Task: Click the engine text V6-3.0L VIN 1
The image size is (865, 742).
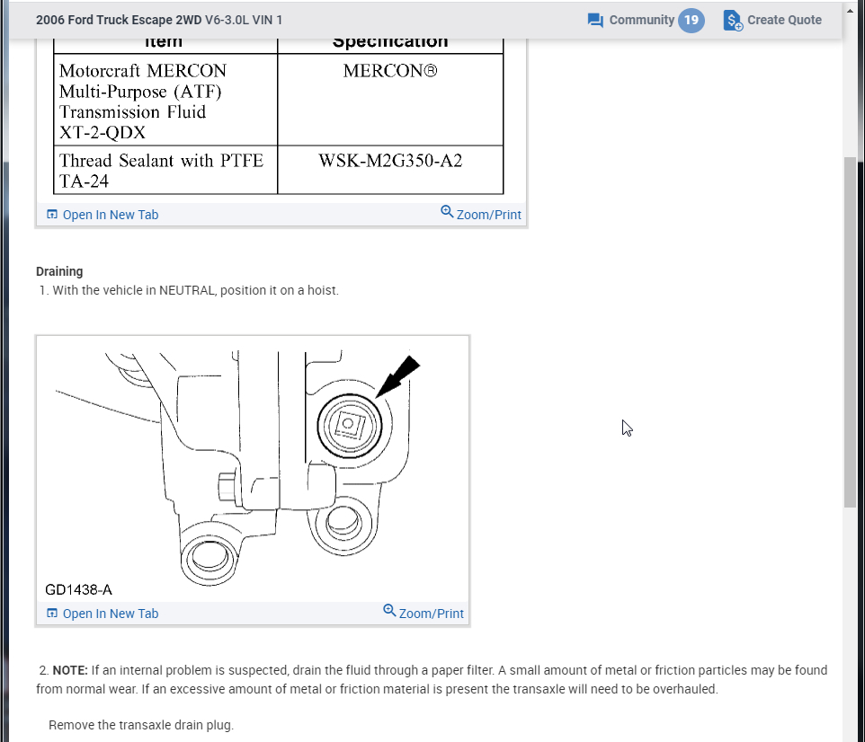Action: click(x=244, y=21)
